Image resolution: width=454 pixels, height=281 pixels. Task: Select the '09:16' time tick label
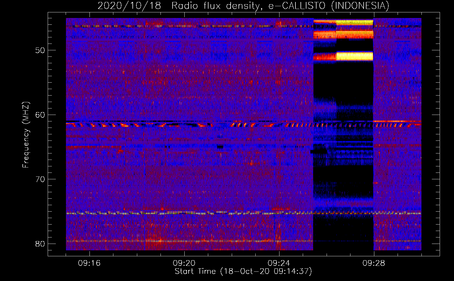tap(89, 263)
